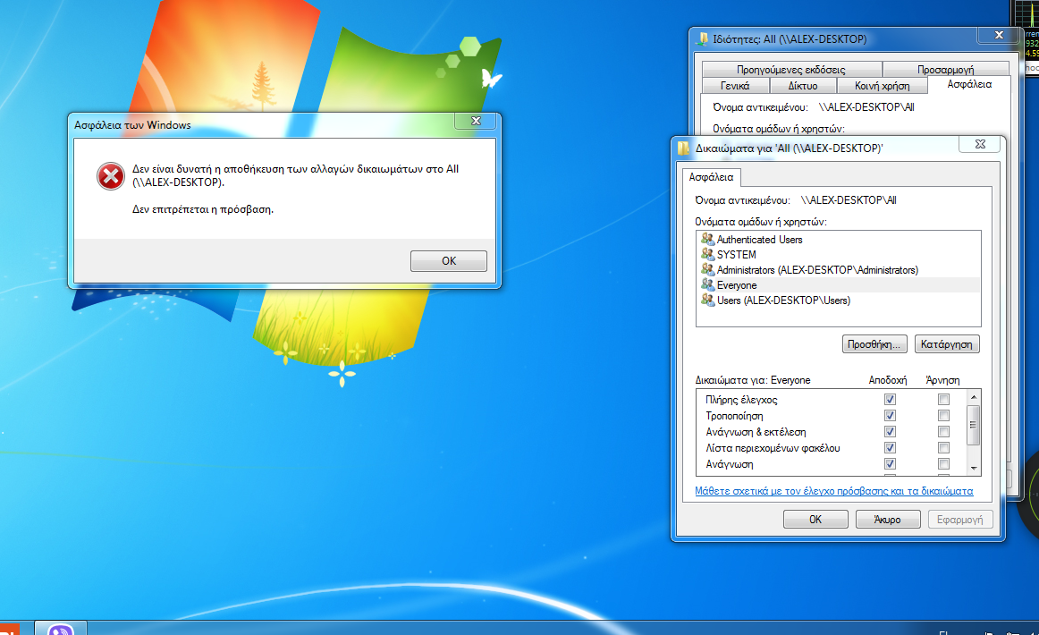Screen dimensions: 1039x635
Task: Click the Authenticated Users group icon
Action: [x=707, y=240]
